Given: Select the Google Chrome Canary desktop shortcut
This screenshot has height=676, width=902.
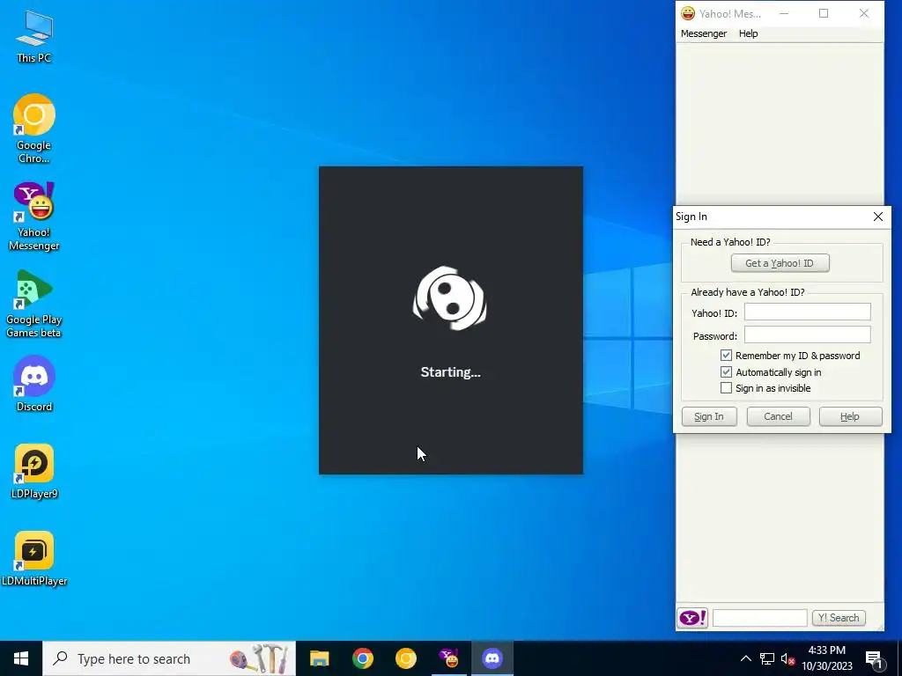Looking at the screenshot, I should coord(34,129).
